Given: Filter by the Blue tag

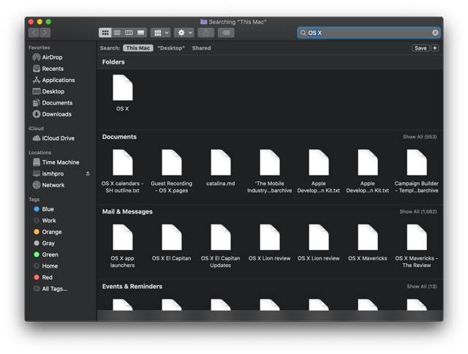Looking at the screenshot, I should (44, 209).
